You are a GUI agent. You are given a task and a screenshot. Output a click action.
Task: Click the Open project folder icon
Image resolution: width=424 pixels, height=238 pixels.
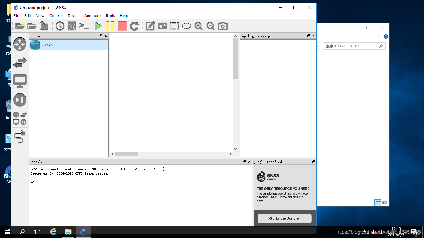click(x=32, y=26)
